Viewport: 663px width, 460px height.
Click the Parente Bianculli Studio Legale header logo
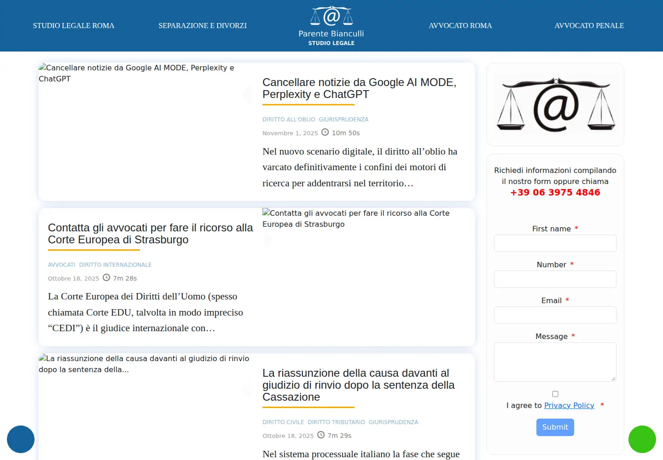click(331, 26)
